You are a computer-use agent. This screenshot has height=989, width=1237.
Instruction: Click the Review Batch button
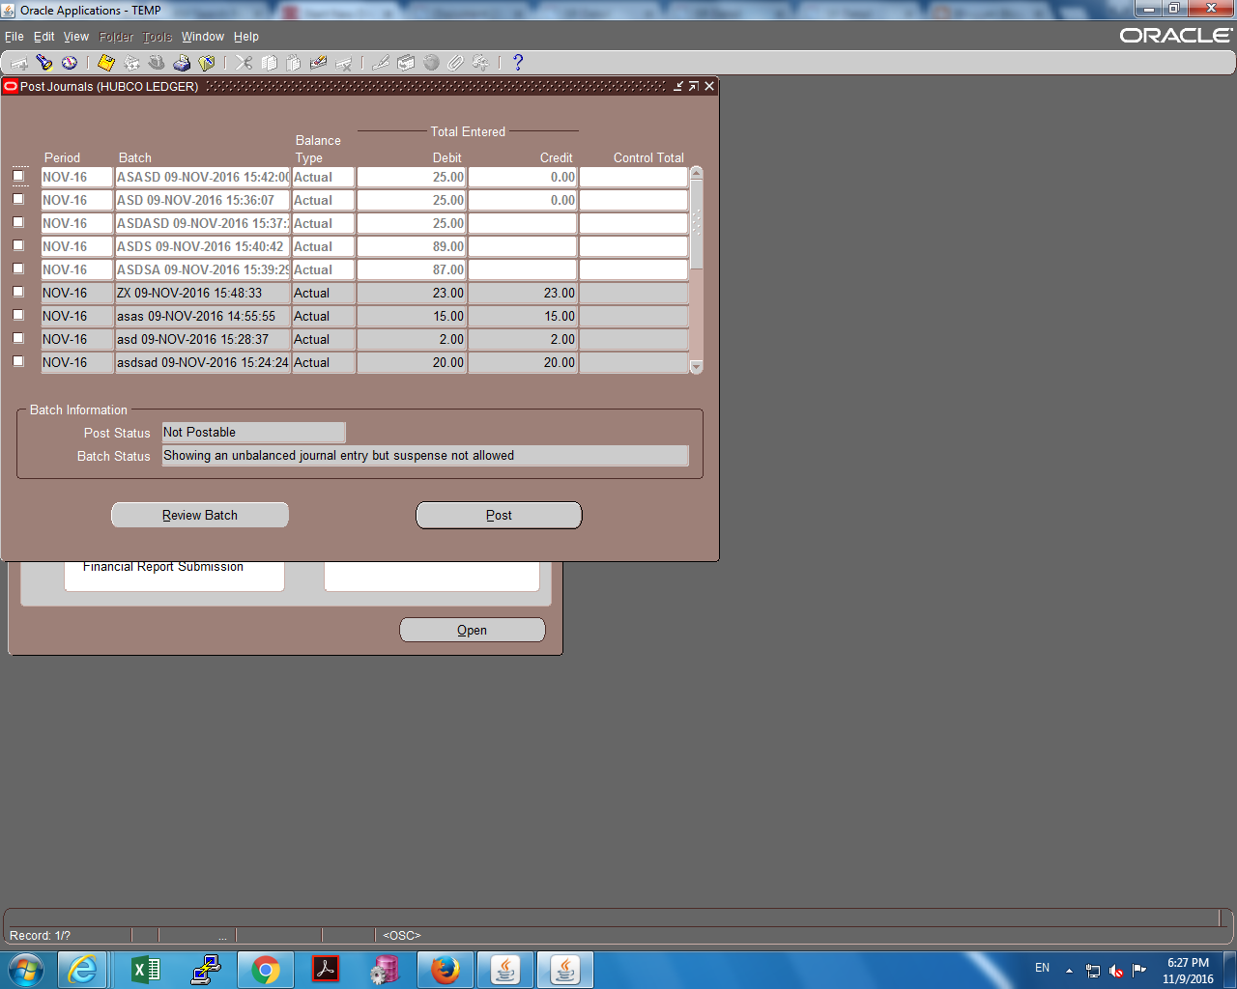pyautogui.click(x=199, y=514)
